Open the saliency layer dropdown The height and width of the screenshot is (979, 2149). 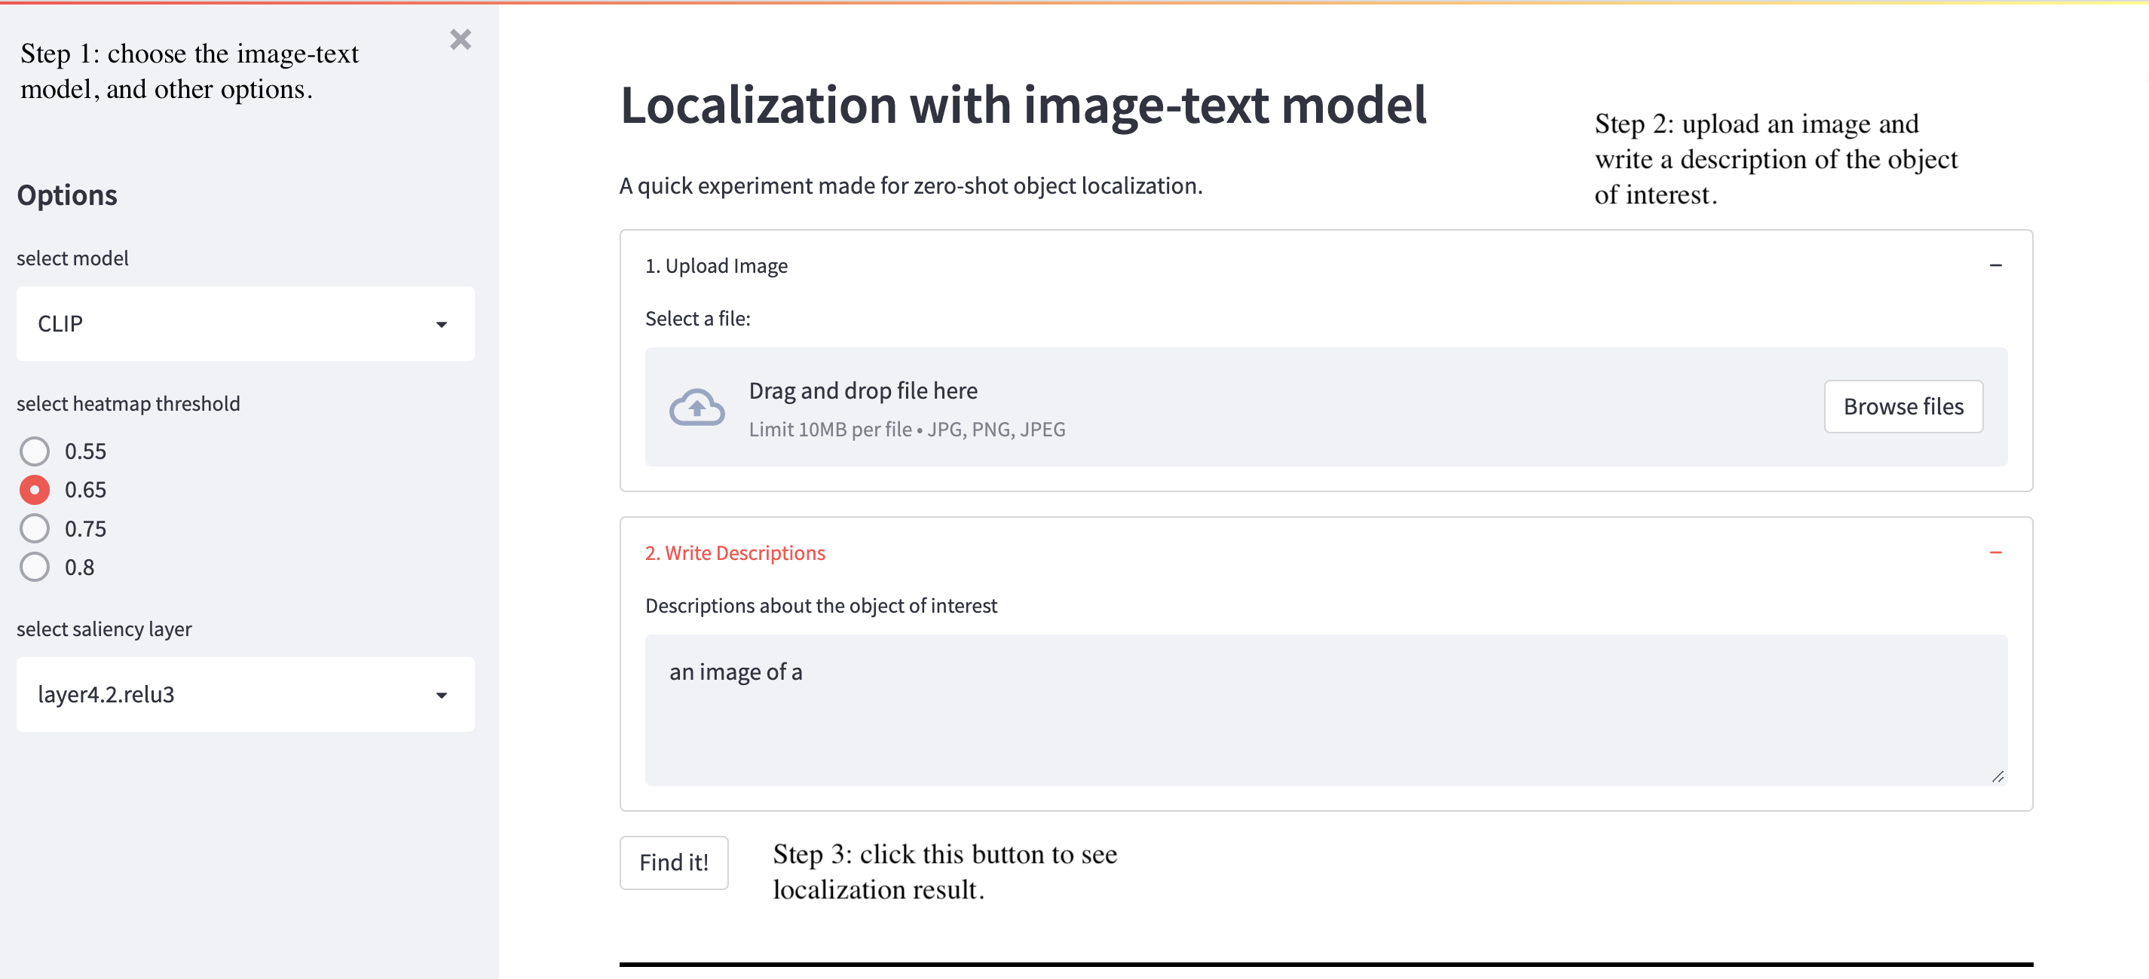[245, 694]
